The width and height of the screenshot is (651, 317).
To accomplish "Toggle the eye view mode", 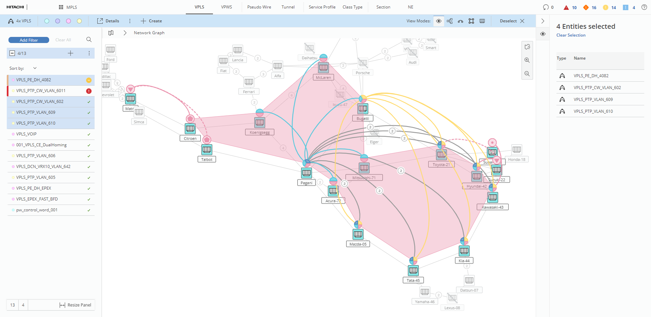I will pyautogui.click(x=439, y=21).
